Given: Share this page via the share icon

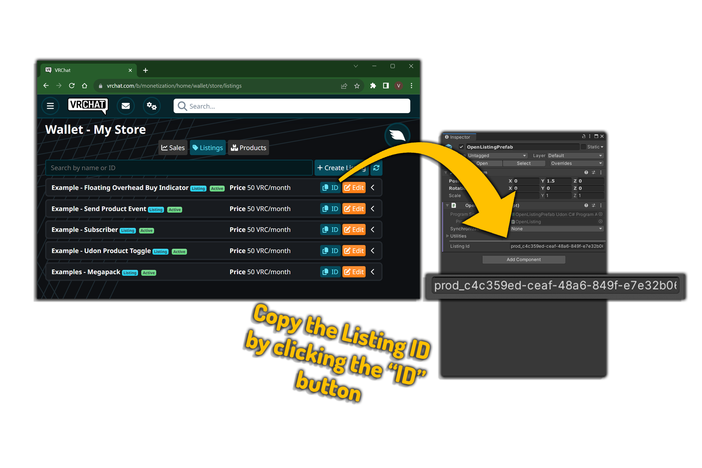Looking at the screenshot, I should click(344, 86).
